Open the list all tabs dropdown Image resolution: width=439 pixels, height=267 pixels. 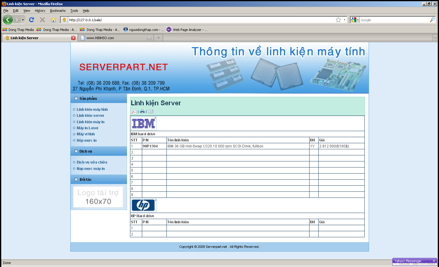pyautogui.click(x=435, y=38)
